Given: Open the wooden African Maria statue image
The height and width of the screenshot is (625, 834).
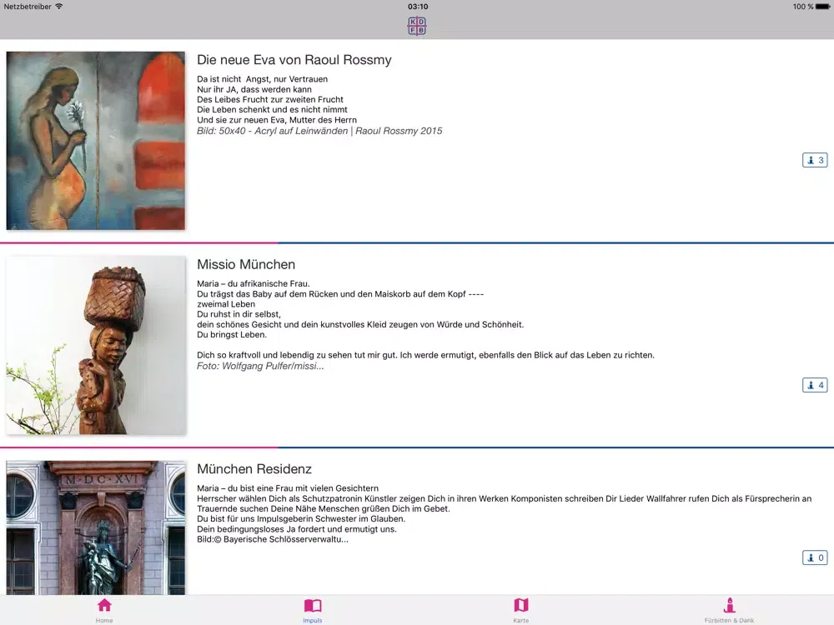Looking at the screenshot, I should (96, 346).
